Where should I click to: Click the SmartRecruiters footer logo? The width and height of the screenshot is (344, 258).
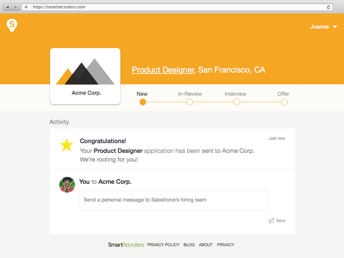(126, 245)
